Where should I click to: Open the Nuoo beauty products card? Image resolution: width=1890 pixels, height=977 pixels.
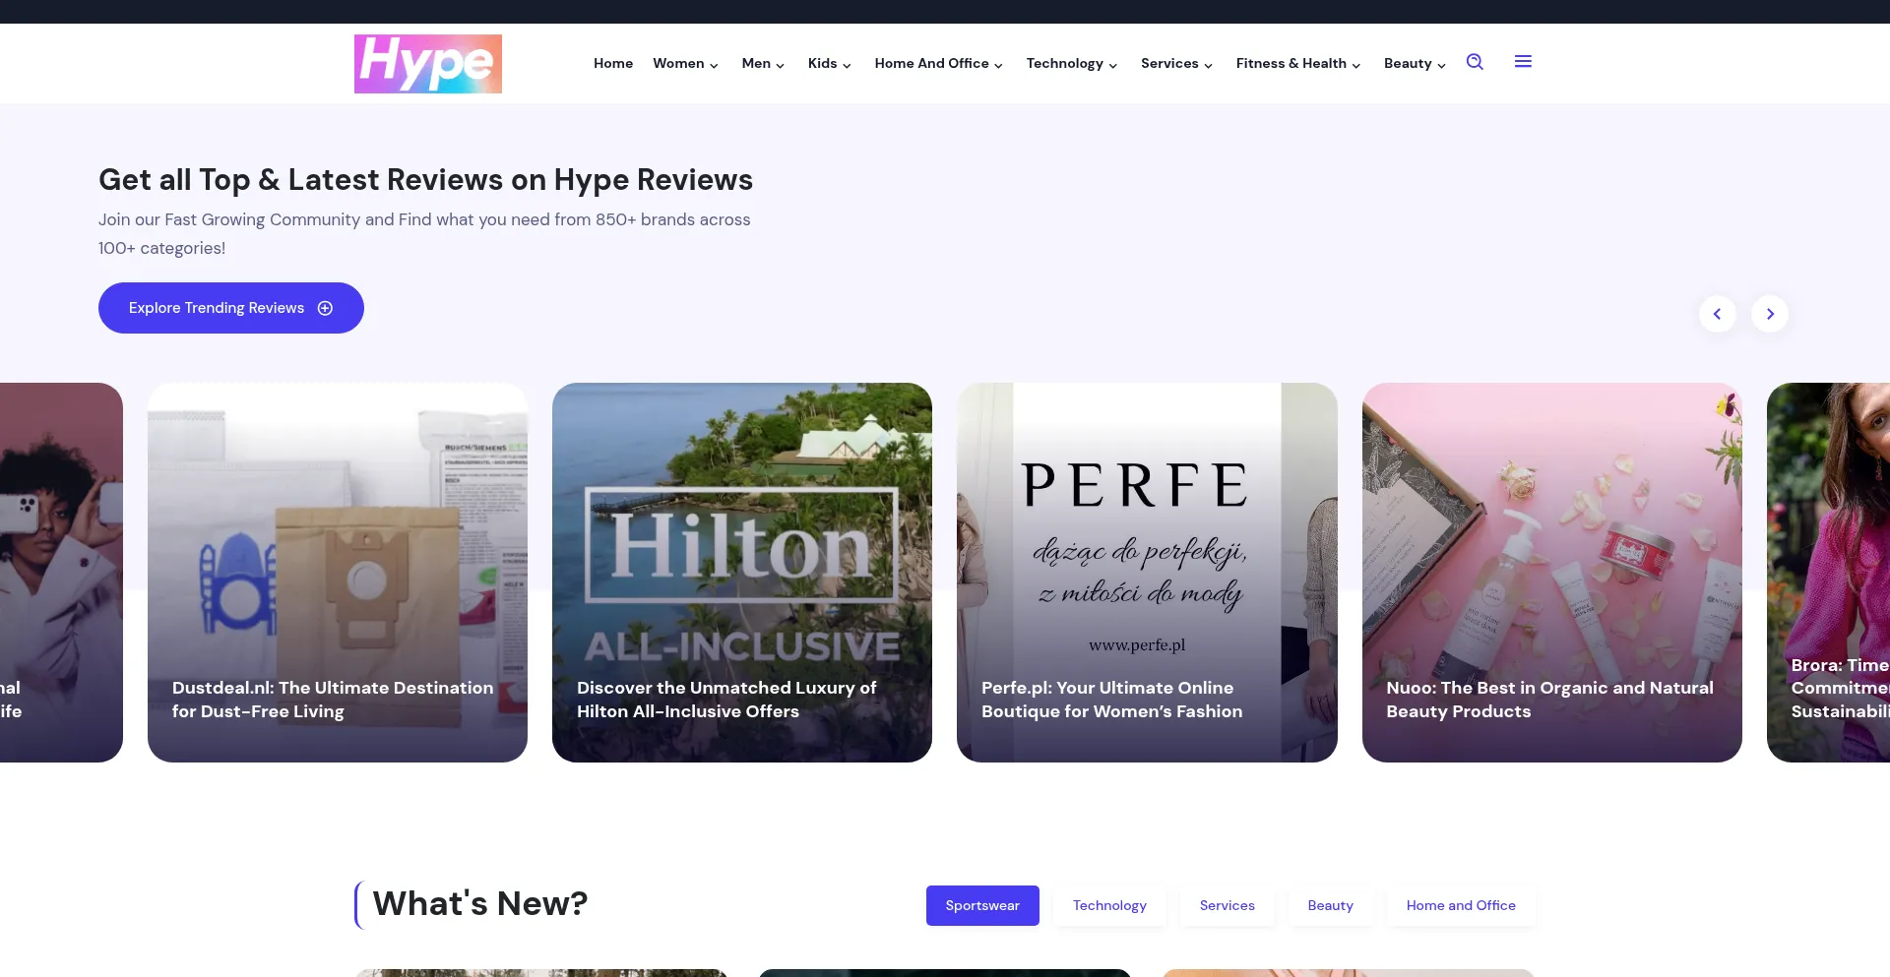(1552, 573)
